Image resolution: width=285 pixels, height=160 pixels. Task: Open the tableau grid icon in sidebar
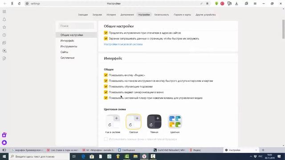[4, 12]
